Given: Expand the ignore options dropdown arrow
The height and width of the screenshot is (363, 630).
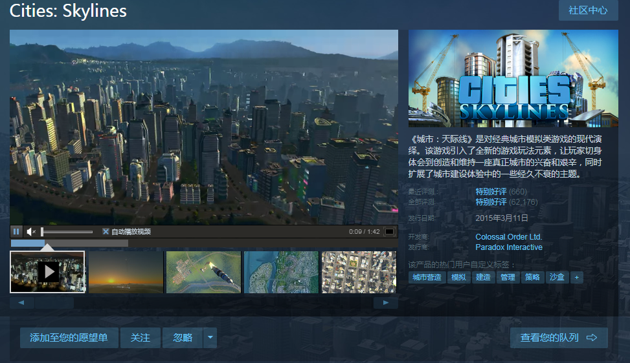Looking at the screenshot, I should click(x=210, y=338).
